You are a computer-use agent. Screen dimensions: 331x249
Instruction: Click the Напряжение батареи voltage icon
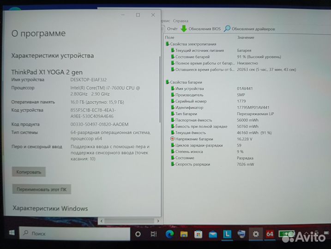pyautogui.click(x=172, y=139)
